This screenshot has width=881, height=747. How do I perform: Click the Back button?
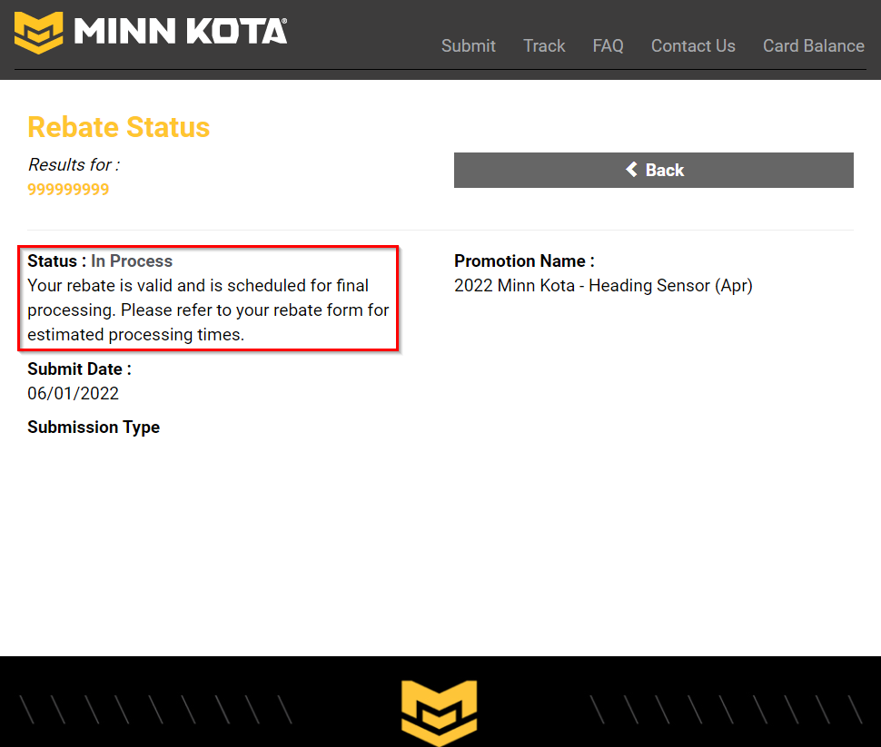click(x=653, y=170)
